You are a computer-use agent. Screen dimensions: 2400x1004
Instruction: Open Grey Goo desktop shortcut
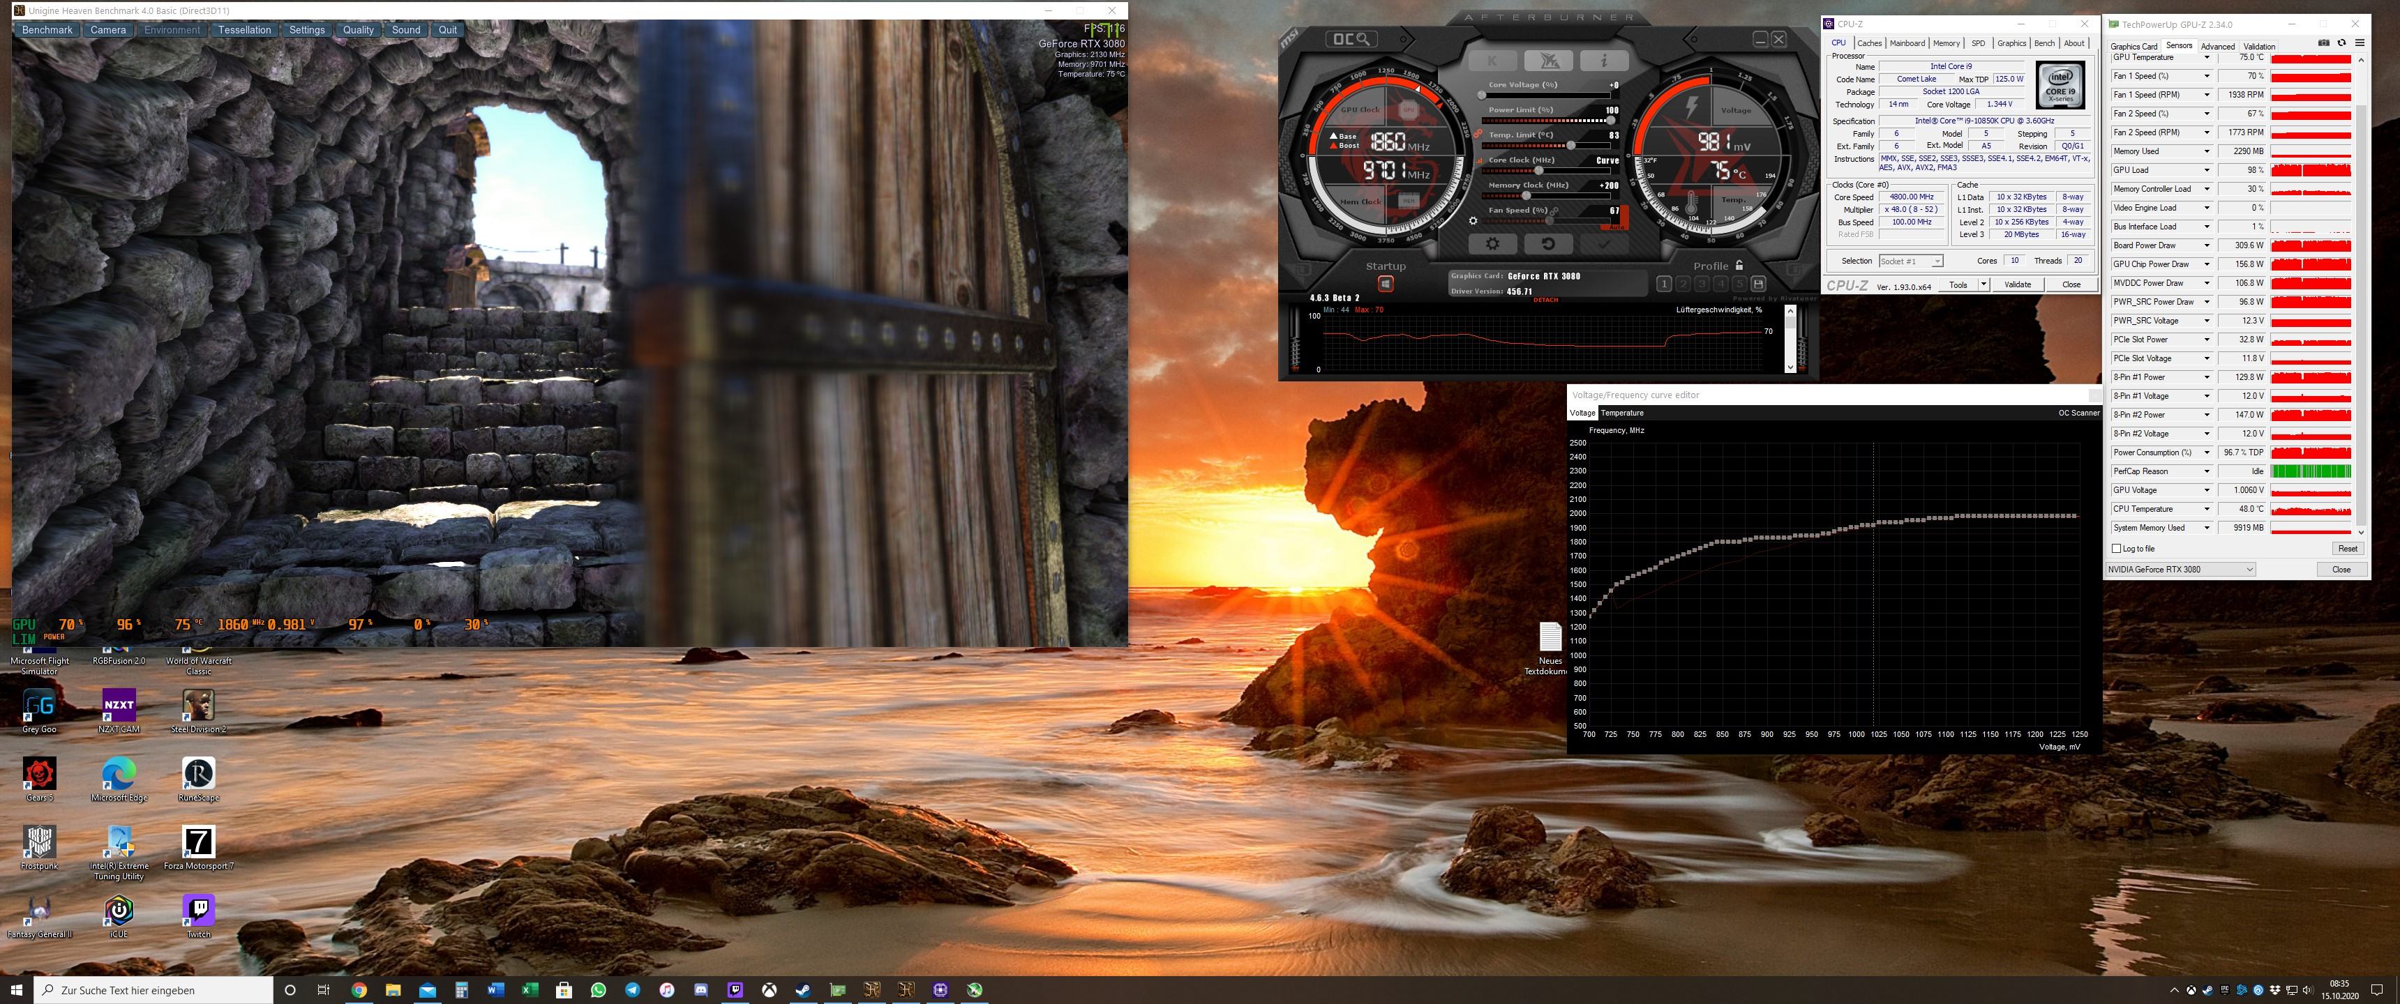(x=39, y=710)
